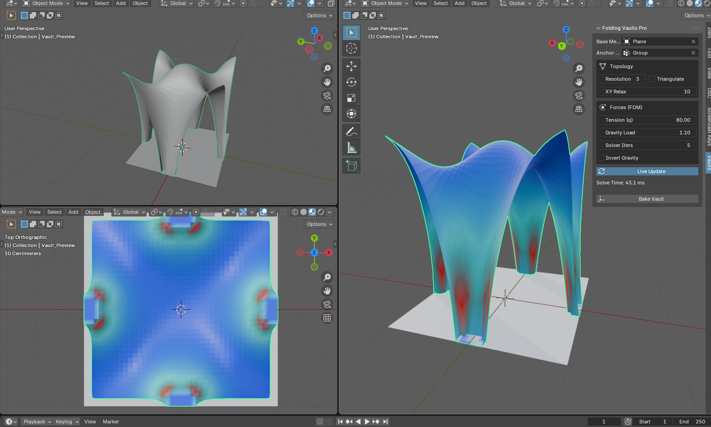The width and height of the screenshot is (711, 427).
Task: Open the Global orientation dropdown in the right viewport header
Action: (x=517, y=3)
